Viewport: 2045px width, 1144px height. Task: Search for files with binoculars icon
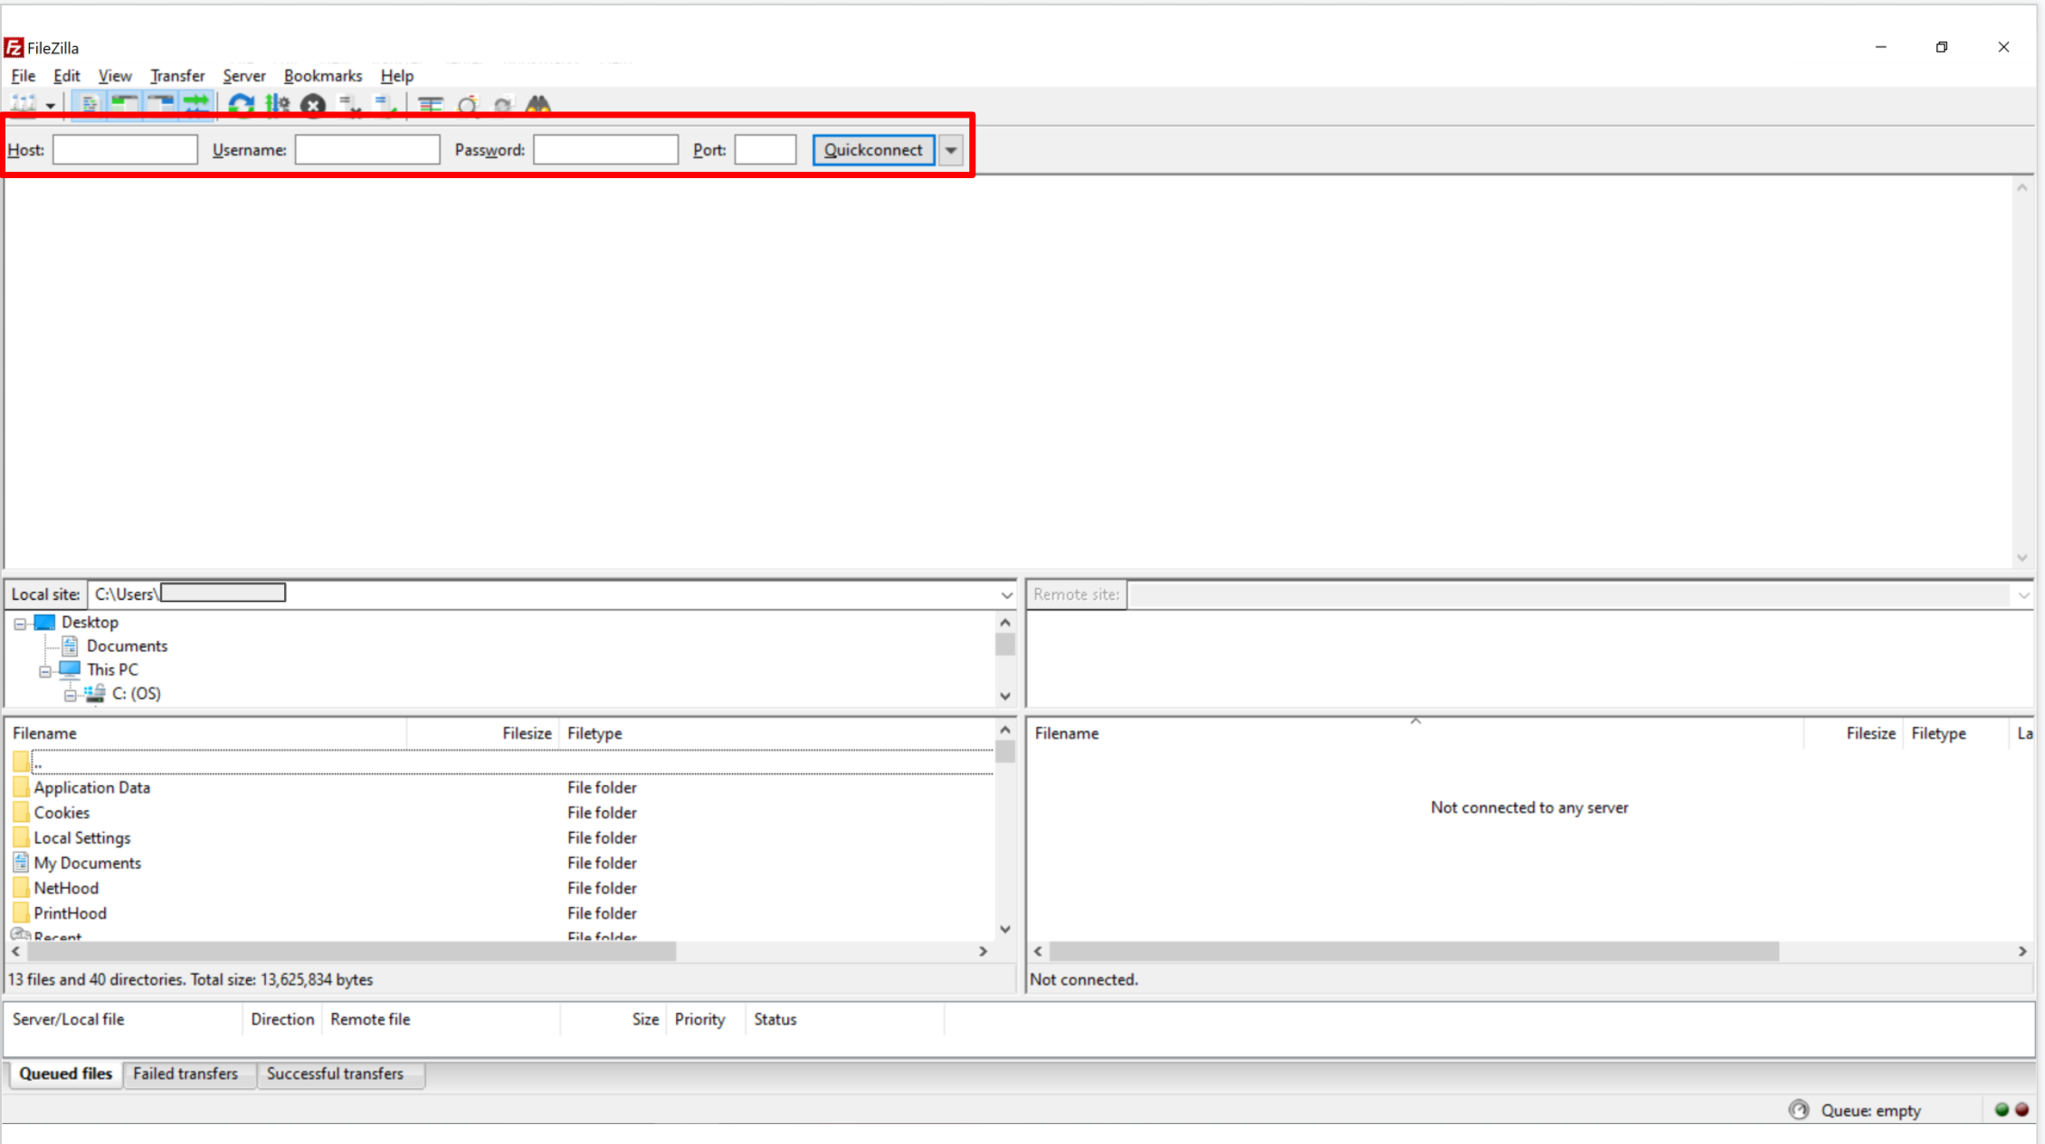538,105
